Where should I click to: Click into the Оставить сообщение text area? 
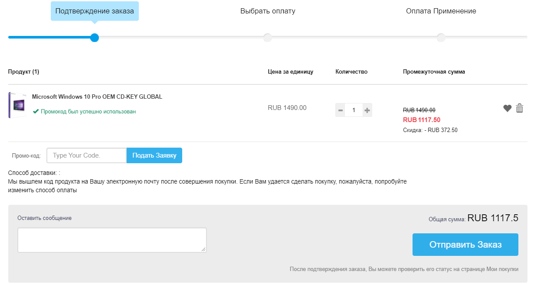click(x=112, y=240)
